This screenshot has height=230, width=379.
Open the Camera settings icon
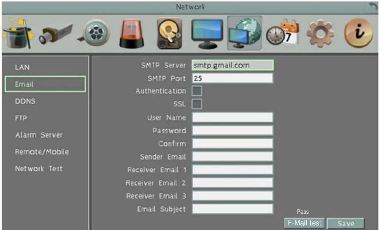[x=56, y=33]
